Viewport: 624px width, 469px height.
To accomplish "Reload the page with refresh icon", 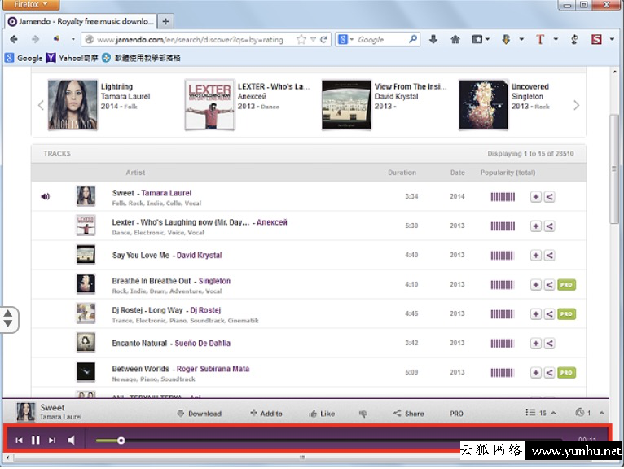I will tap(324, 39).
